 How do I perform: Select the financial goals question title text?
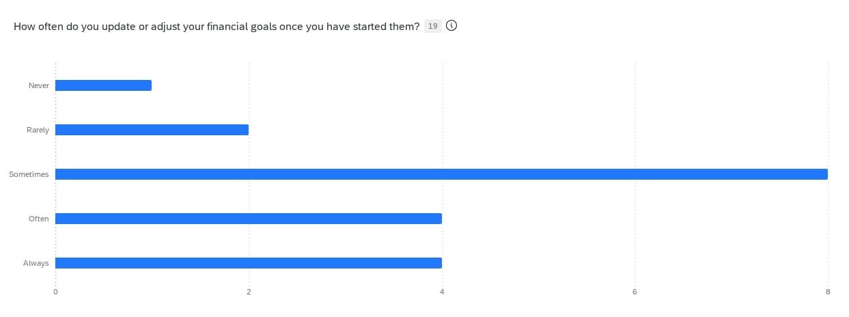point(217,26)
